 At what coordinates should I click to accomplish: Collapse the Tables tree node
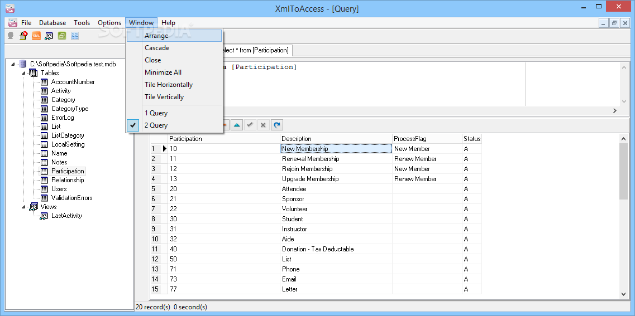(x=23, y=73)
